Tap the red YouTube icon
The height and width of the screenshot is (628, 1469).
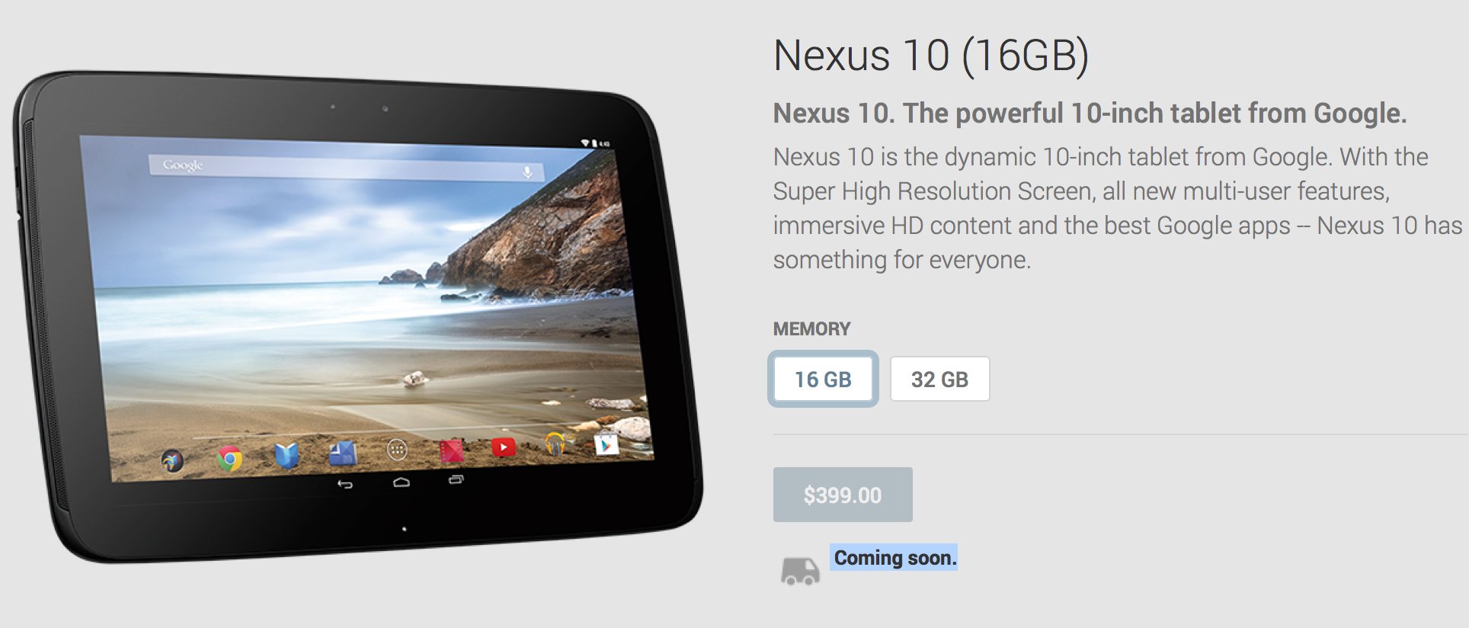(504, 447)
